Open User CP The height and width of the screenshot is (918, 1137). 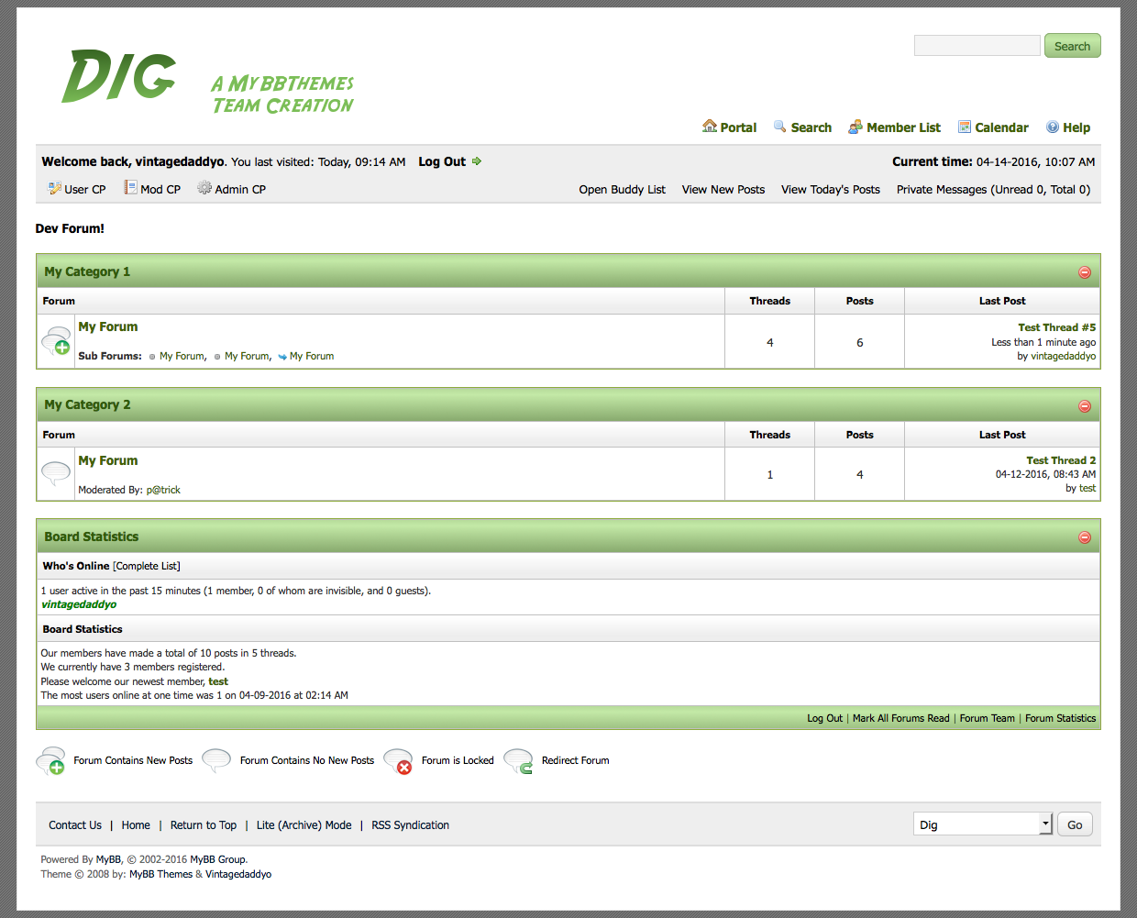85,189
